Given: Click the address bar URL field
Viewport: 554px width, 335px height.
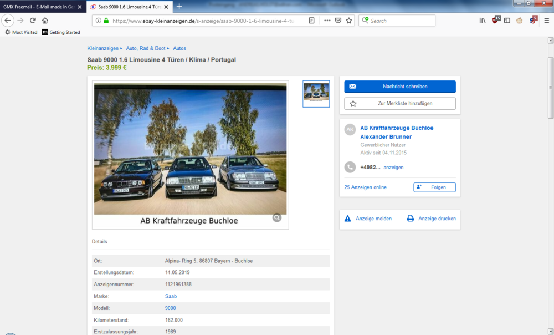Looking at the screenshot, I should (203, 21).
